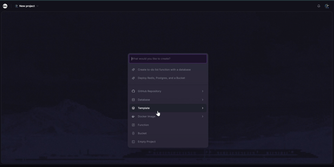Click the project icon beside New project
The height and width of the screenshot is (167, 334).
point(17,6)
